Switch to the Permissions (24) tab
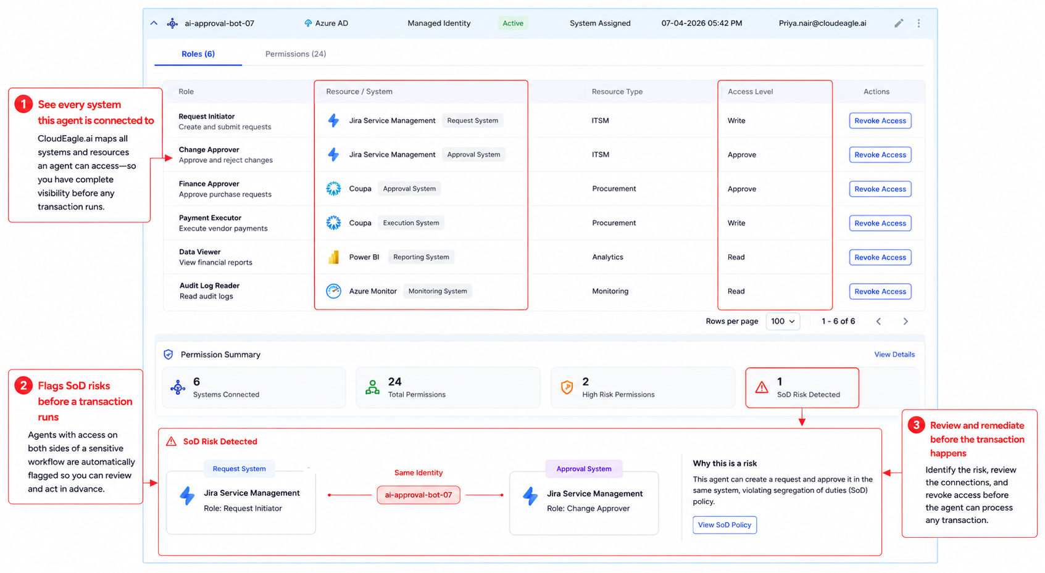This screenshot has height=573, width=1045. tap(296, 54)
